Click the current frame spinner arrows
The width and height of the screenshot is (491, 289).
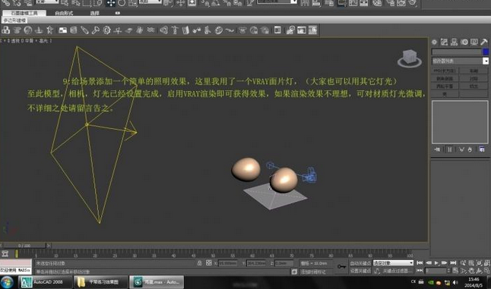pyautogui.click(x=448, y=270)
